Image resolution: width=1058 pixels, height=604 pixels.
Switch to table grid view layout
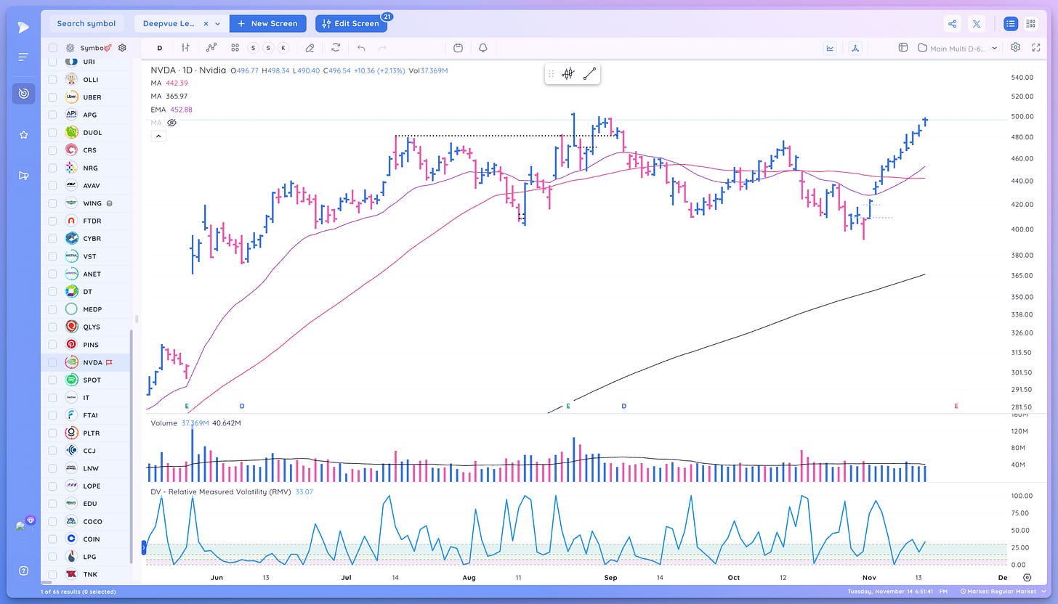pos(1030,23)
